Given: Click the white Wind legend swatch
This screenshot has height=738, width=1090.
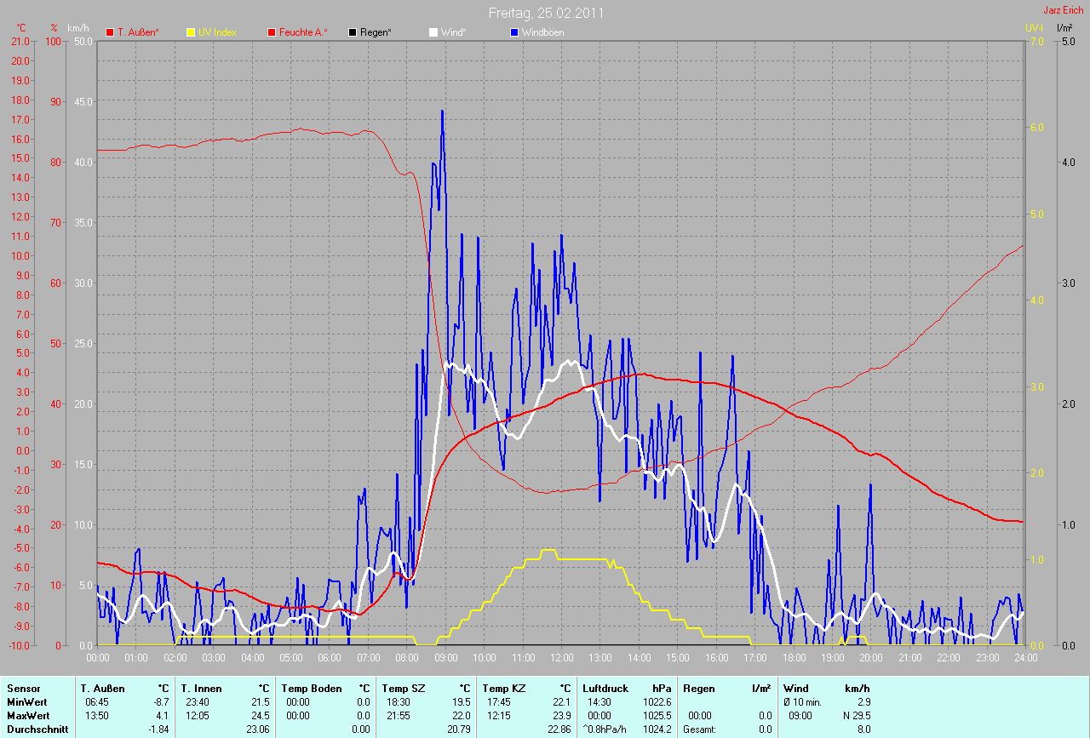Looking at the screenshot, I should 433,32.
